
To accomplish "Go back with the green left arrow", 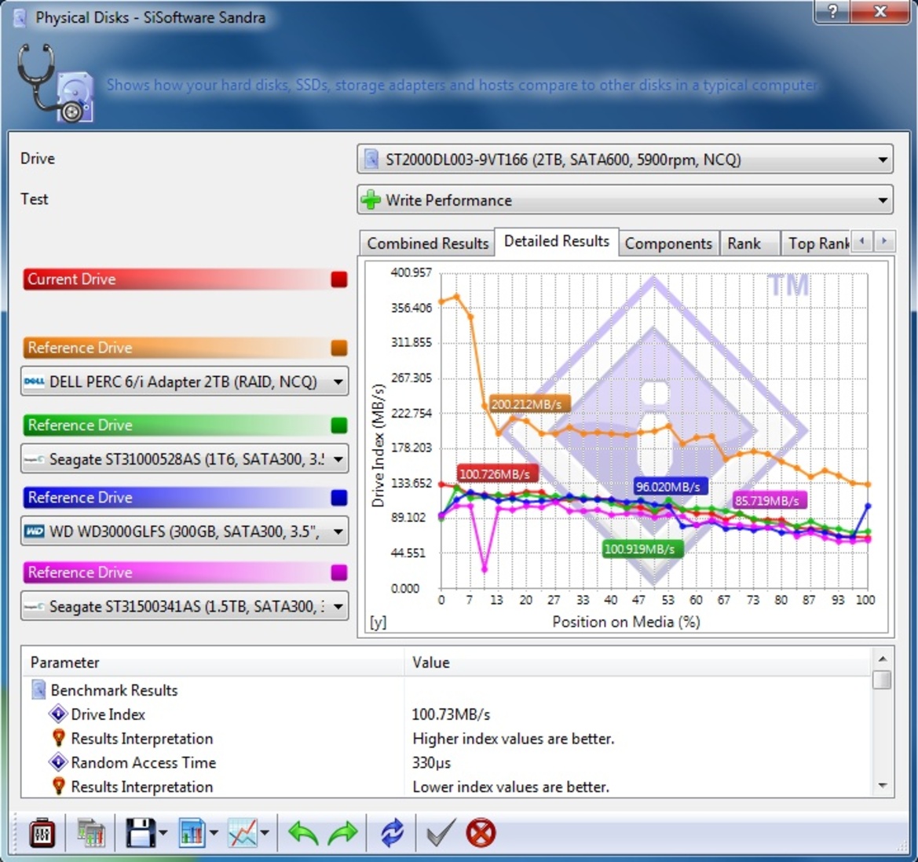I will [302, 833].
